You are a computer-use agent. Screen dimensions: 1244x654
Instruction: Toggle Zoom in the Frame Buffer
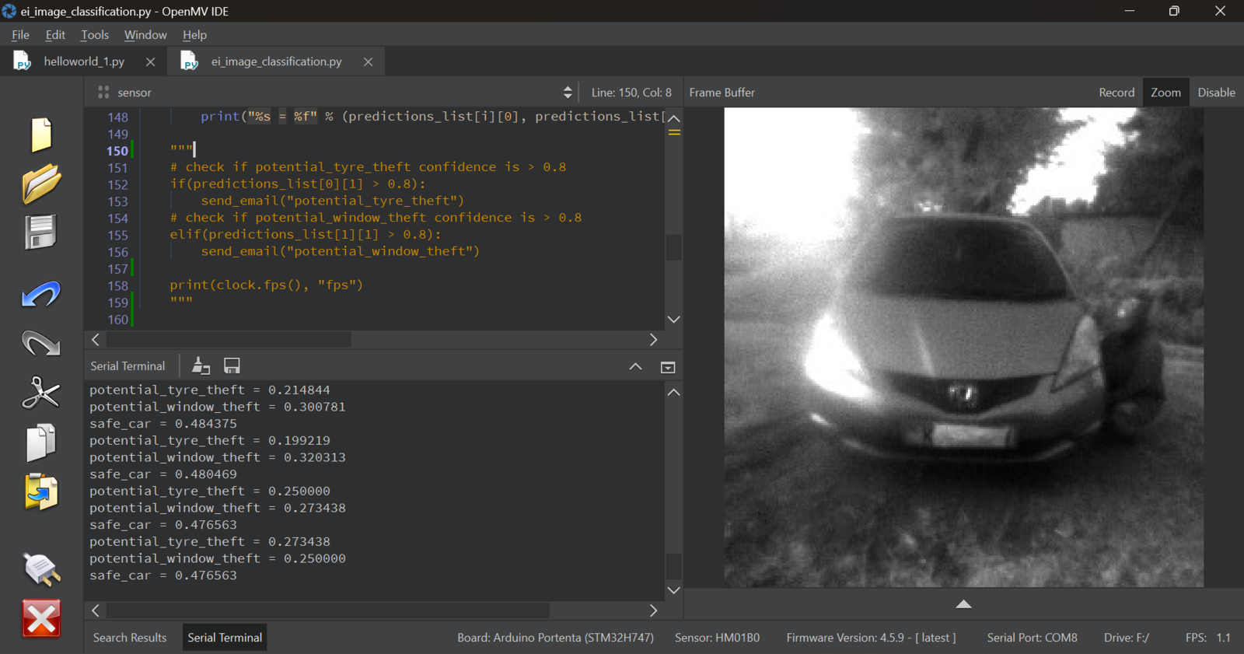tap(1165, 93)
